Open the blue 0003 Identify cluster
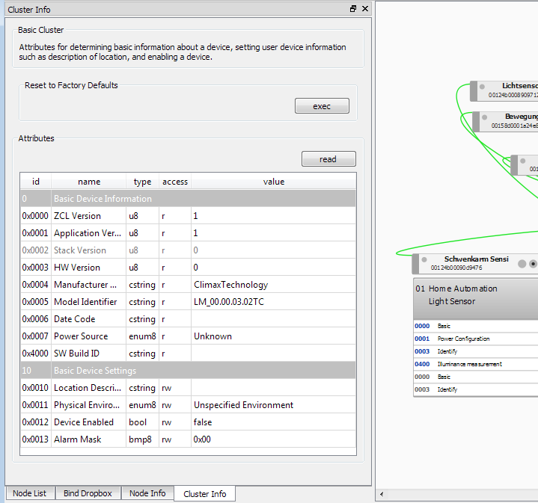This screenshot has height=503, width=538. pyautogui.click(x=476, y=351)
